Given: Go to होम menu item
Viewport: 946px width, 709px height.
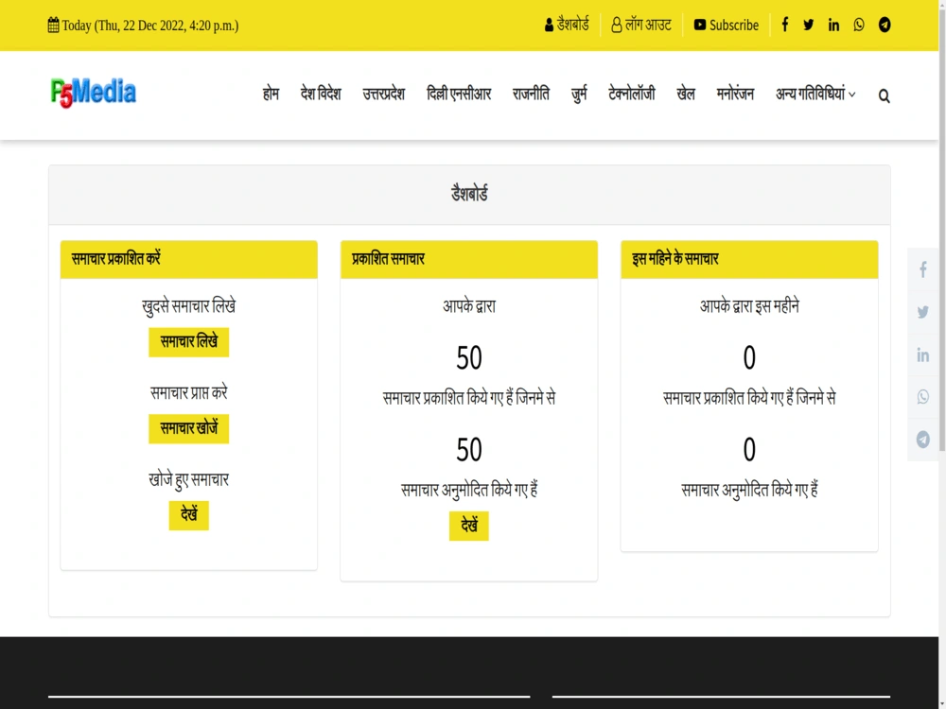Looking at the screenshot, I should click(x=271, y=94).
